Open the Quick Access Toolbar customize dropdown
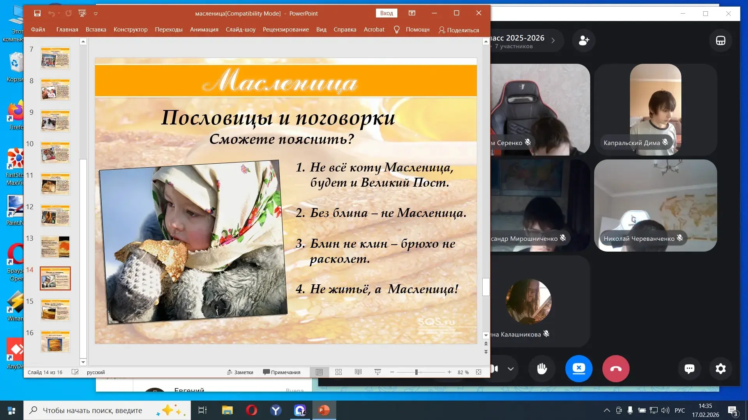 [96, 14]
